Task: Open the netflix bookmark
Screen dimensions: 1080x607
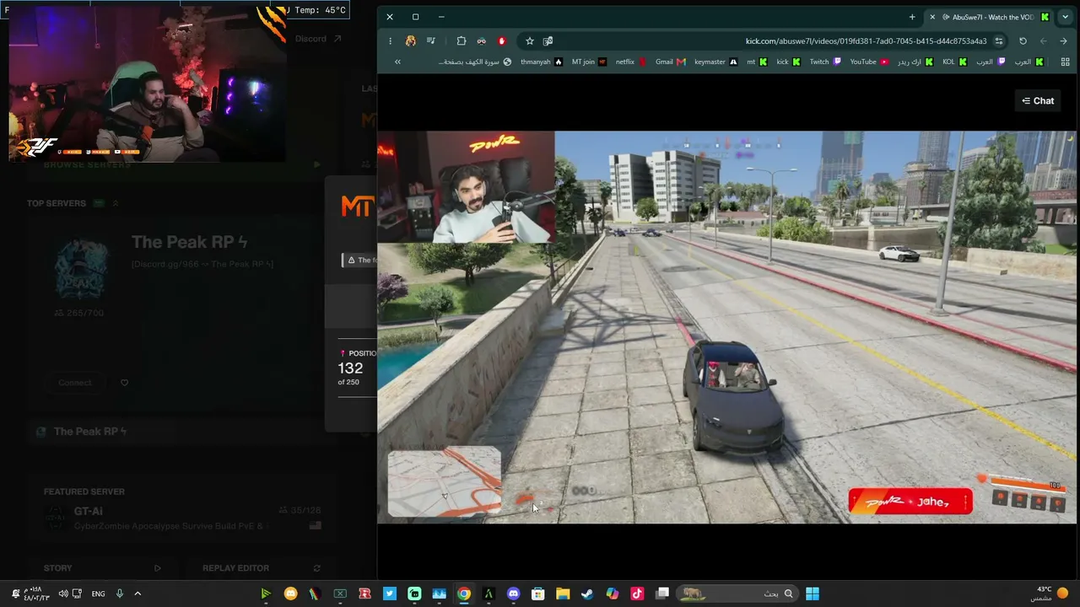Action: [x=630, y=62]
